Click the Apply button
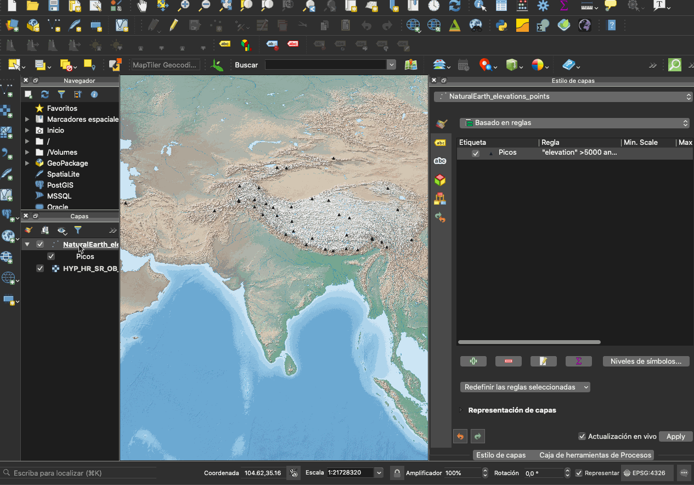 pyautogui.click(x=675, y=437)
